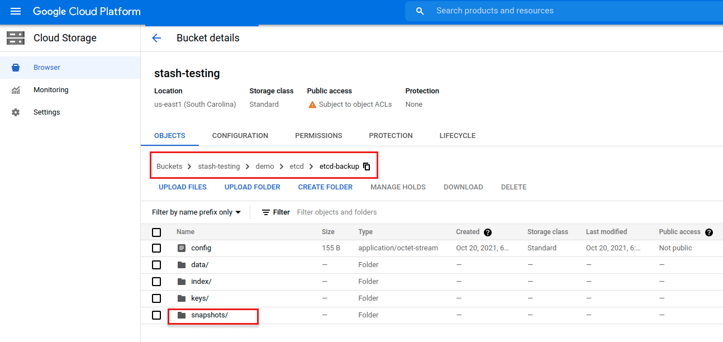Click the help icon next to Public access column
Viewport: 723px width, 342px height.
pos(709,232)
